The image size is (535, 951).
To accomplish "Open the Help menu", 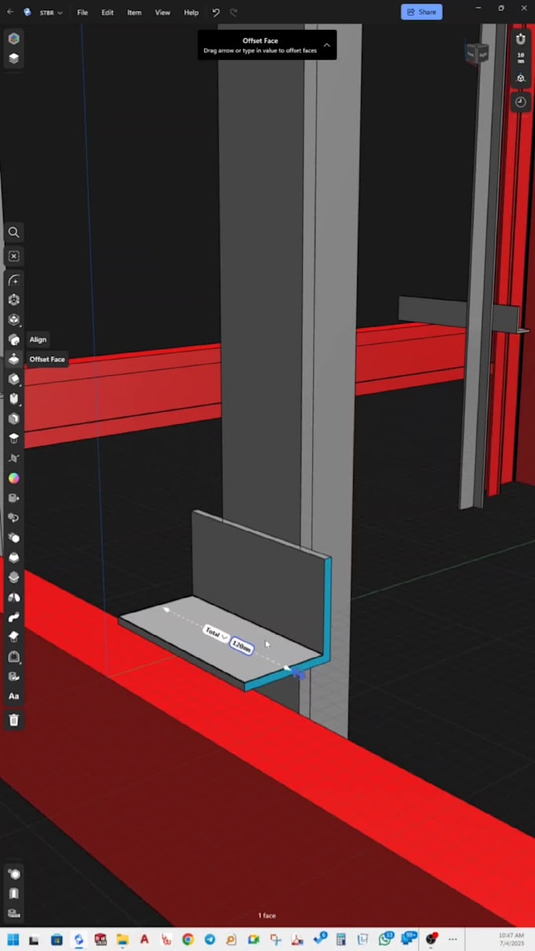I will coord(191,13).
